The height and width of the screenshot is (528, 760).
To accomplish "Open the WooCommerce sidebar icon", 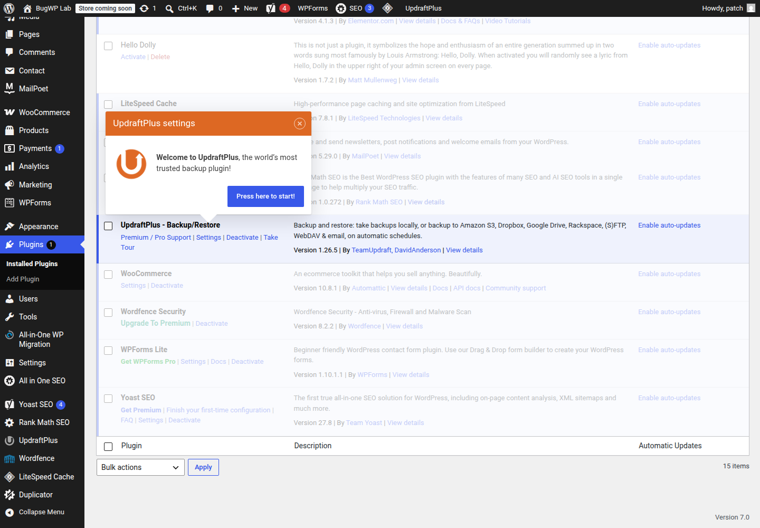I will 9,112.
